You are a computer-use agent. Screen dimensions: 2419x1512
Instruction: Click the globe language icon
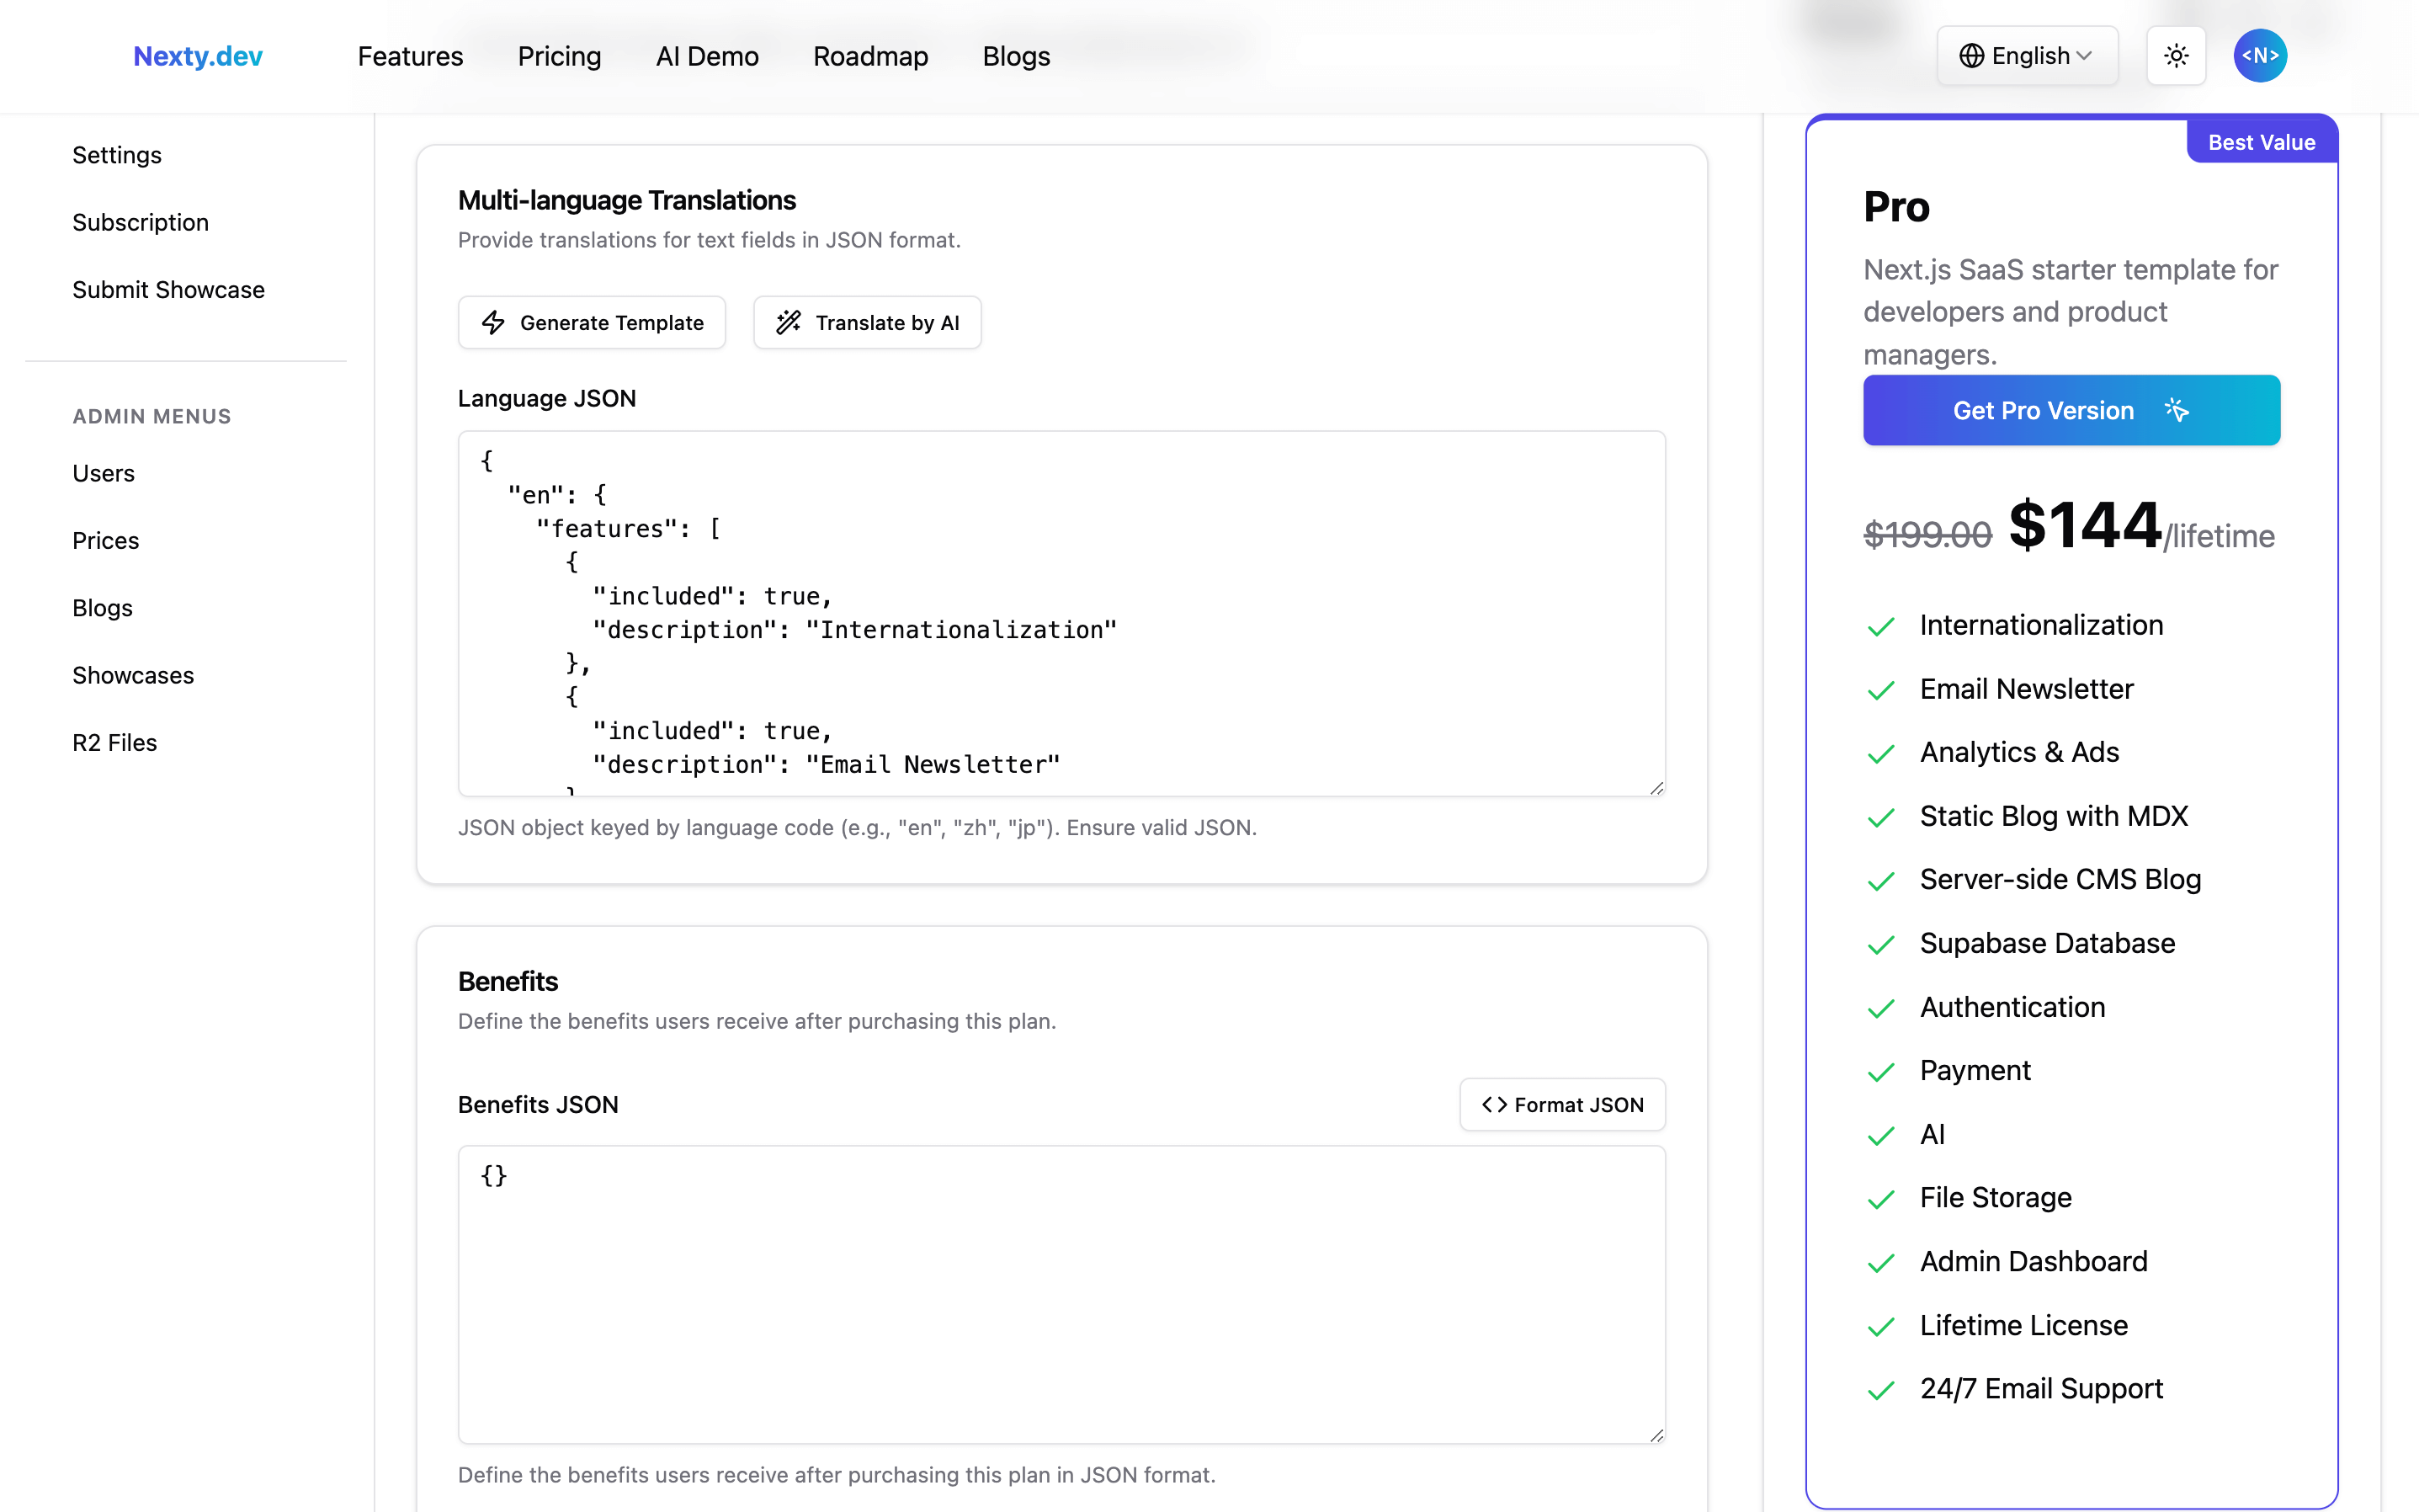(1971, 56)
